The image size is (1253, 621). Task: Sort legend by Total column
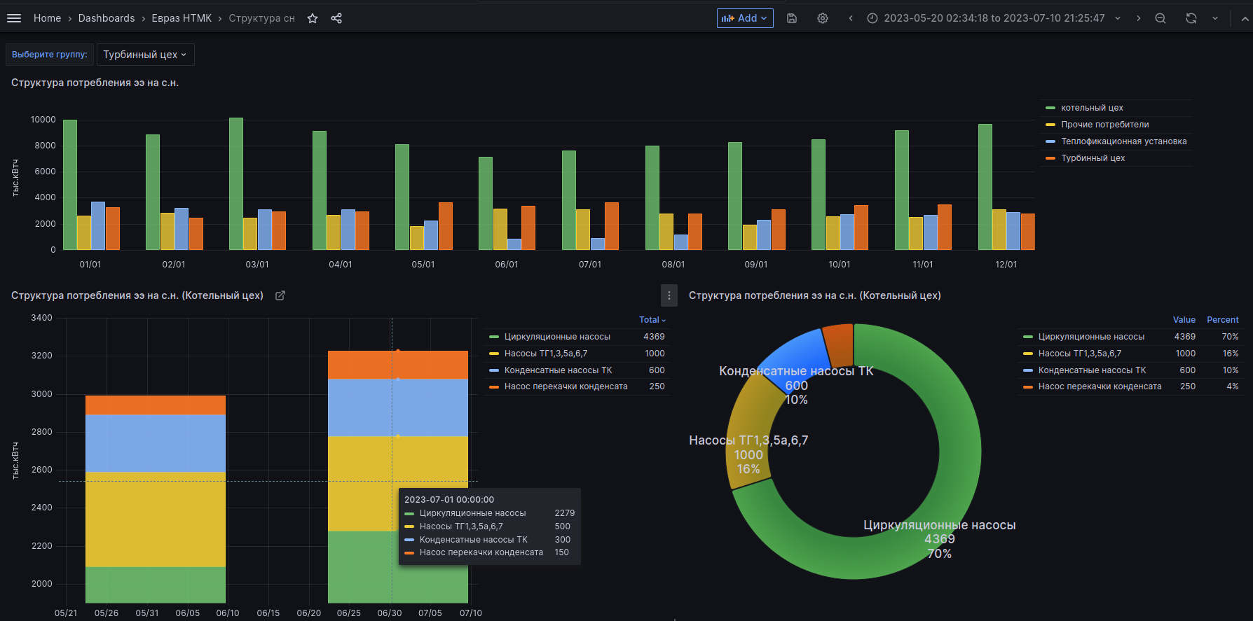[x=652, y=320]
